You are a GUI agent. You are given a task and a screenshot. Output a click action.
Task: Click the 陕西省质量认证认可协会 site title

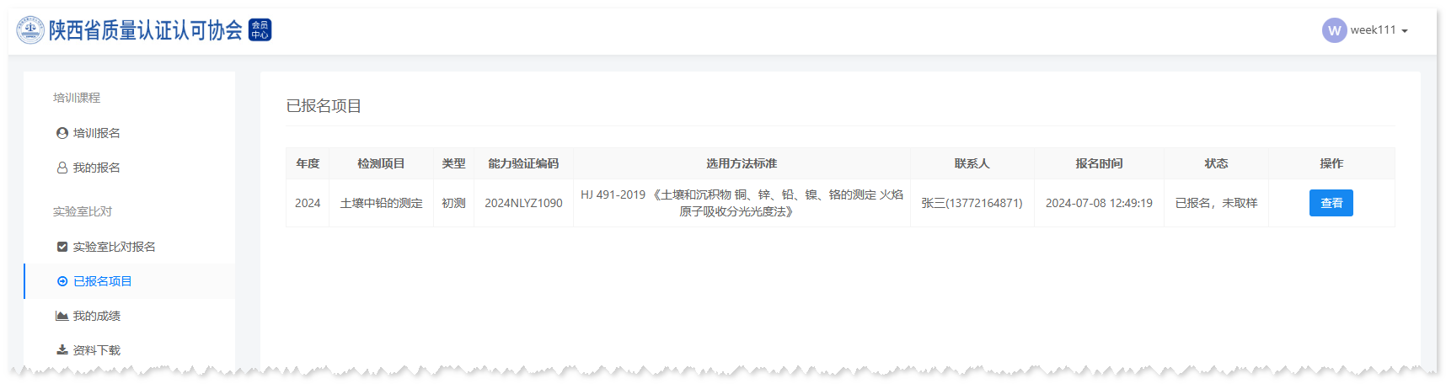(146, 30)
